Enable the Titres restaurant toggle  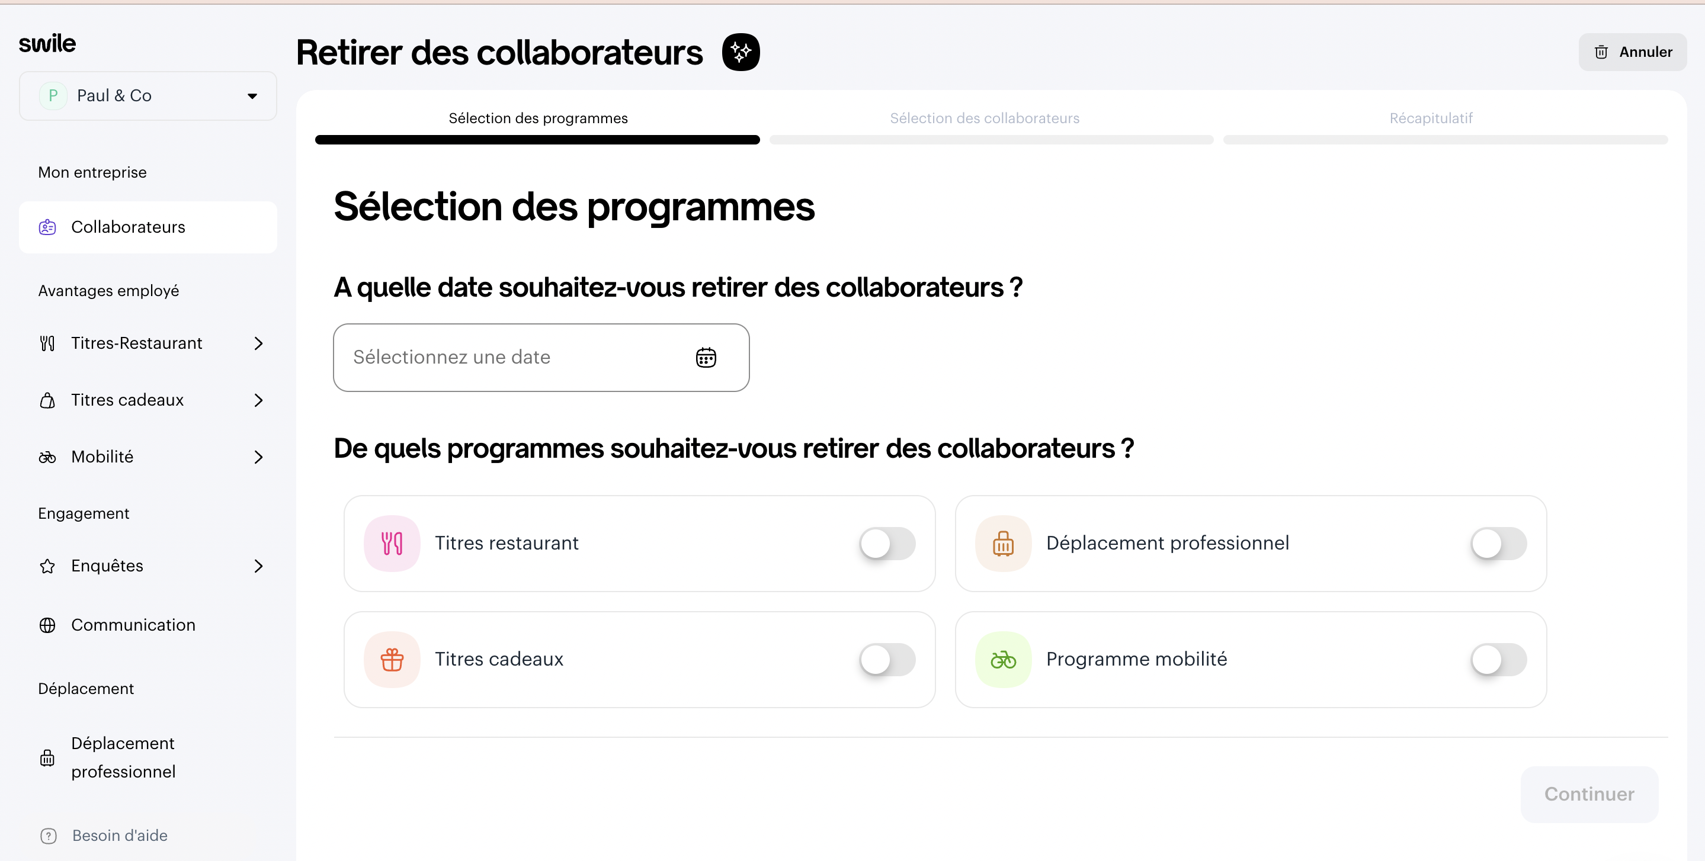point(887,544)
